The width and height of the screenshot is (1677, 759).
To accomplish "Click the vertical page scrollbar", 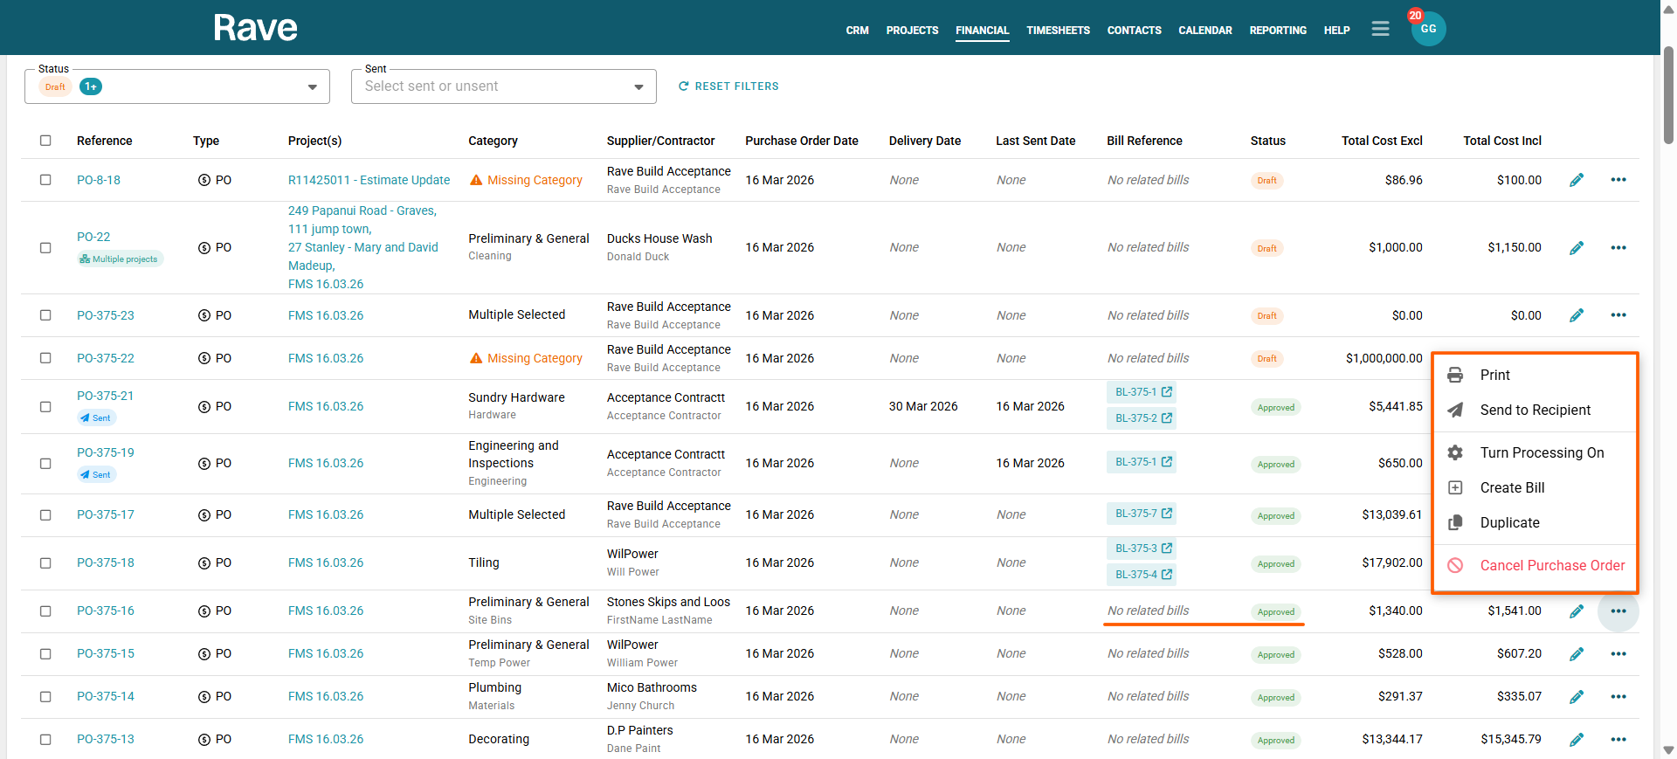I will pyautogui.click(x=1668, y=96).
